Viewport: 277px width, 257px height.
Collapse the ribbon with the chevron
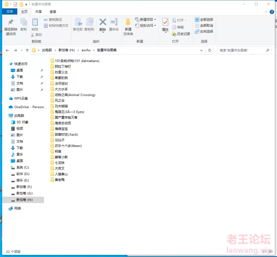(266, 12)
